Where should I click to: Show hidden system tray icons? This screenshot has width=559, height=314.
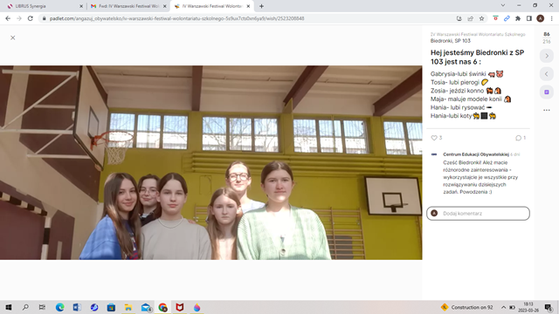pos(503,307)
